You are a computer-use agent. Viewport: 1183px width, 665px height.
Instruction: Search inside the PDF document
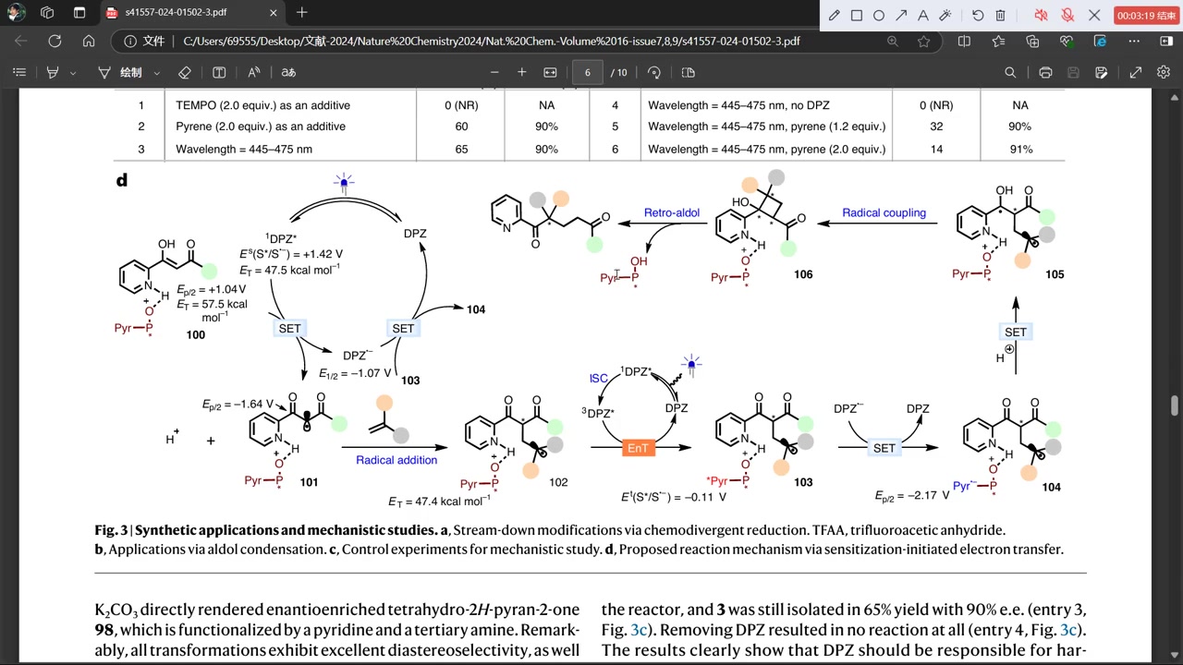coord(1010,72)
